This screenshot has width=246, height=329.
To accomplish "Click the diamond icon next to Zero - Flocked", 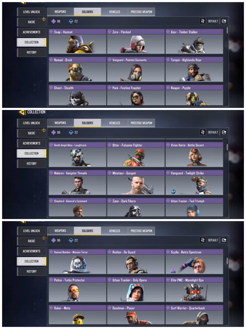I will click(110, 32).
